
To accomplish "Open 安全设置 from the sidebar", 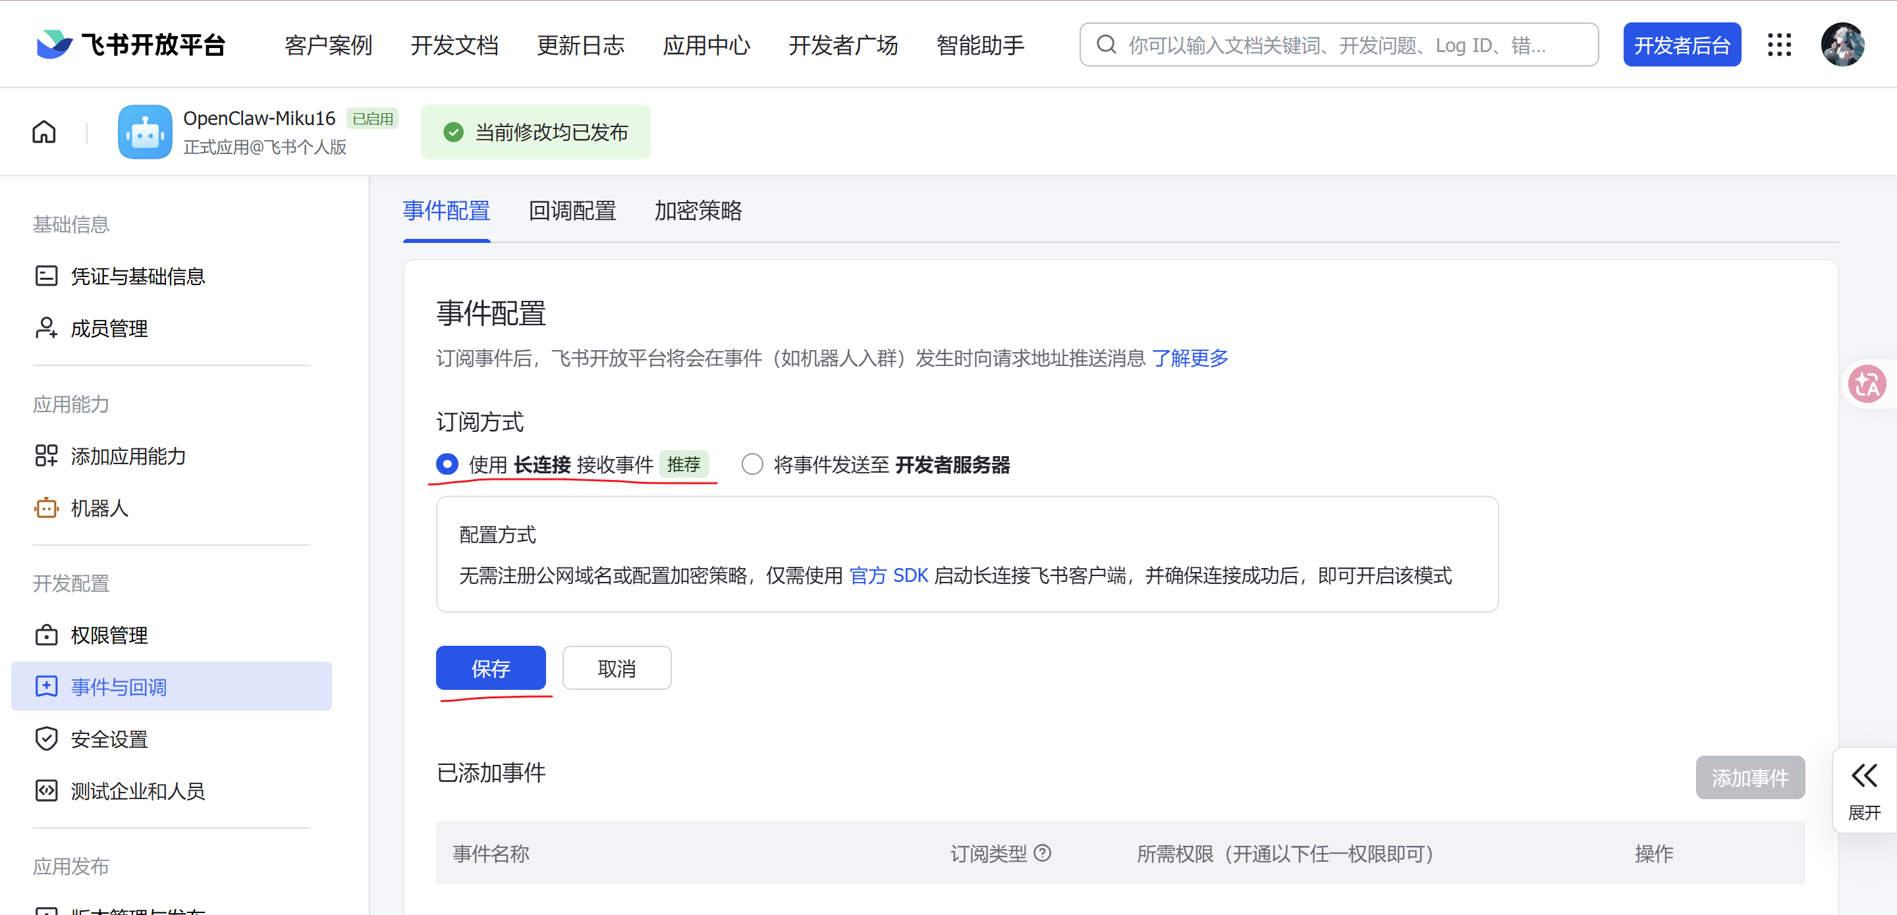I will [109, 739].
